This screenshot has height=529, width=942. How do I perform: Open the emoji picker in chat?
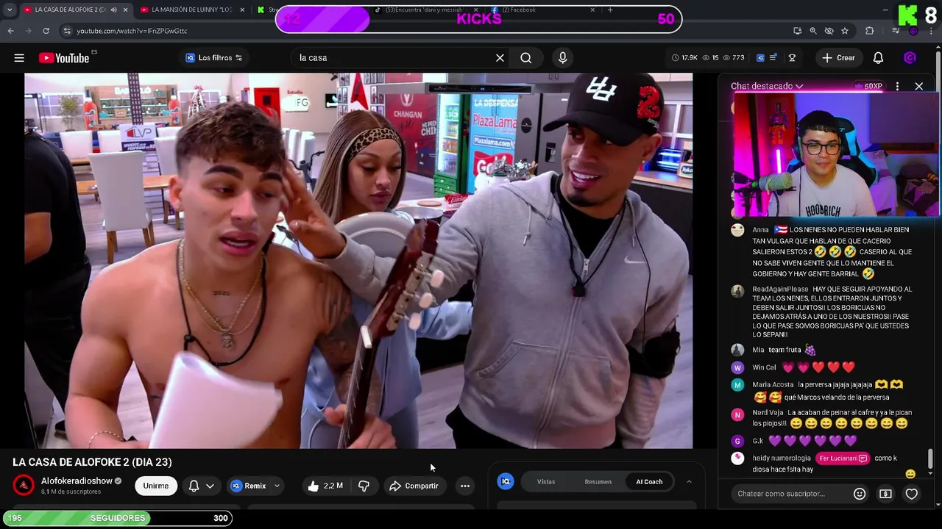(x=860, y=494)
